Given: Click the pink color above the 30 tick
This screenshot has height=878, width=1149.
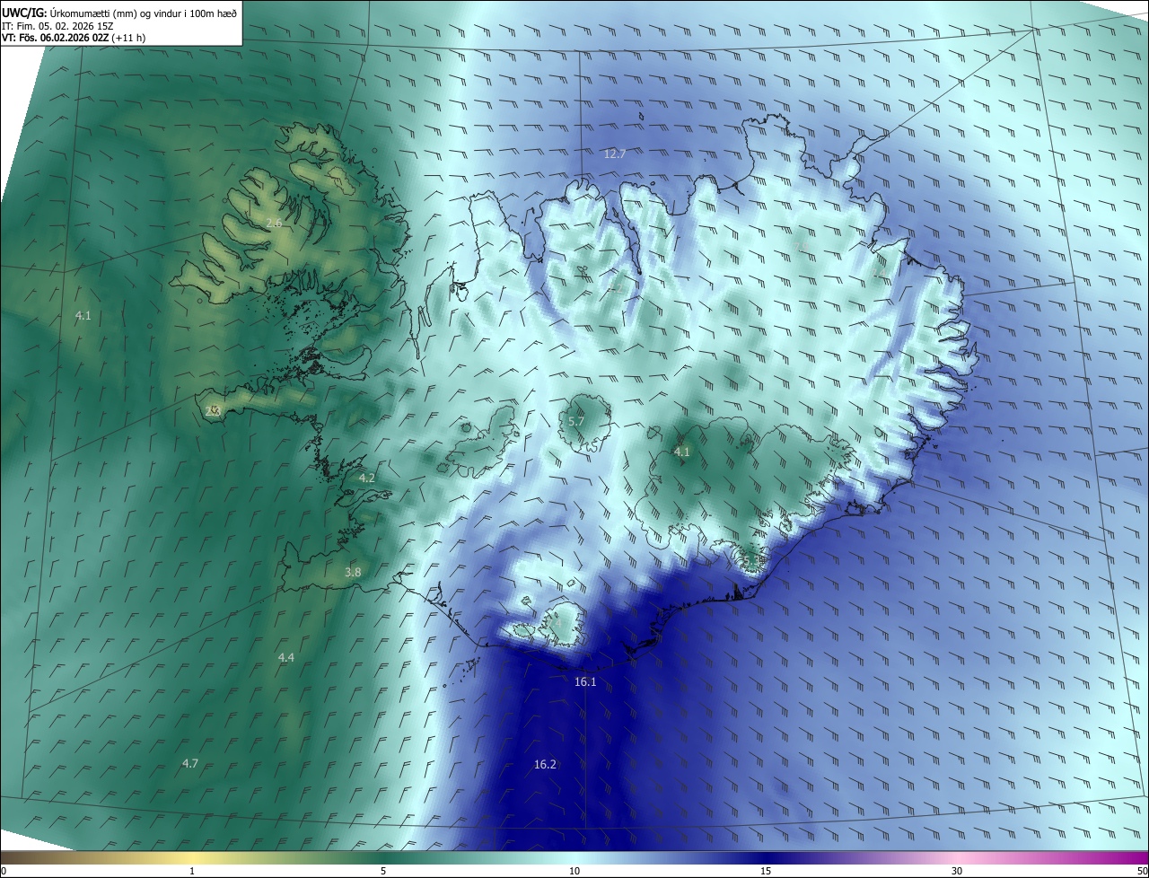Looking at the screenshot, I should pos(957,857).
